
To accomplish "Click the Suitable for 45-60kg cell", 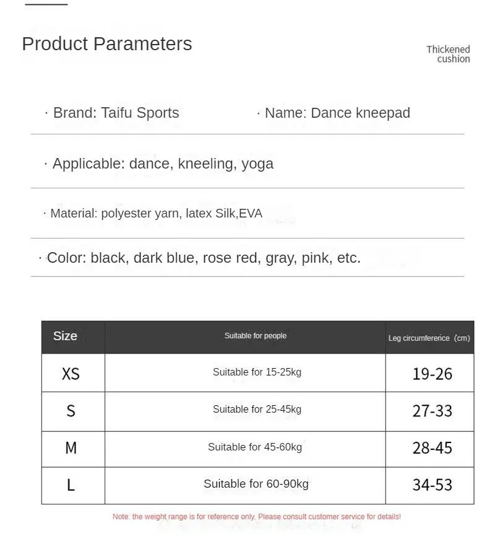I will click(x=255, y=447).
